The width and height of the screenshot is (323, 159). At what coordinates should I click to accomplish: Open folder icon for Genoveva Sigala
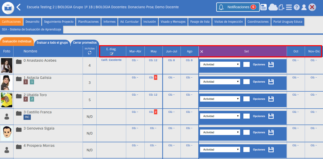(19, 130)
